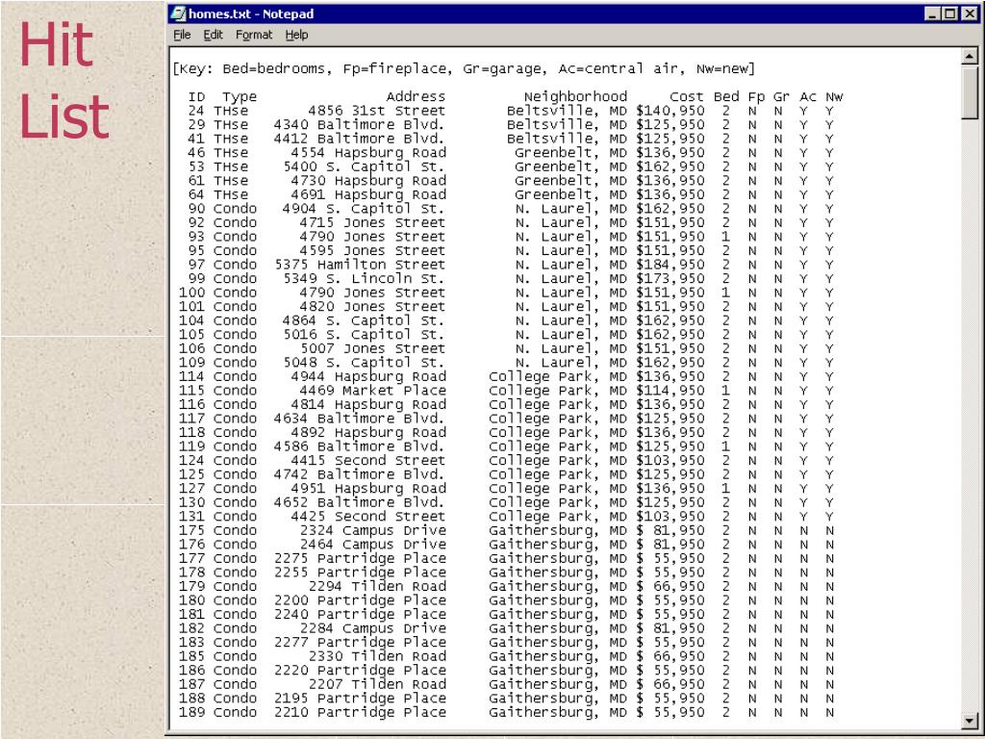
Task: Click address 2200 Partridge Place
Action: [x=360, y=599]
